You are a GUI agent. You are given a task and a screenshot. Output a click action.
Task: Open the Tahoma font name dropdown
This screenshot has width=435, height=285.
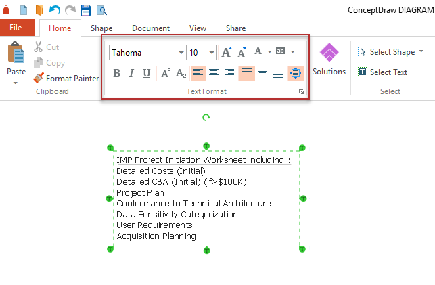[181, 53]
